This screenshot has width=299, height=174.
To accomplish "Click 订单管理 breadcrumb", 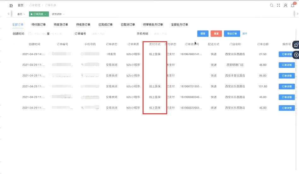I will click(35, 5).
